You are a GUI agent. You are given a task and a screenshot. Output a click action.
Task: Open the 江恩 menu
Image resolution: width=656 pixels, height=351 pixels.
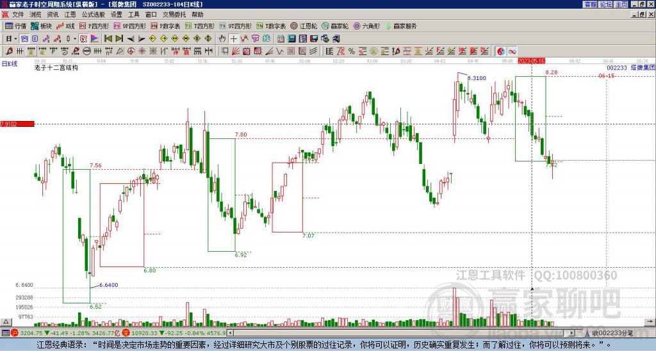70,15
